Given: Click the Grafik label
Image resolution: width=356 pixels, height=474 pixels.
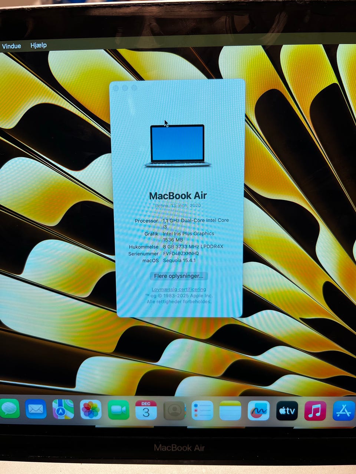Looking at the screenshot, I should click(x=151, y=234).
